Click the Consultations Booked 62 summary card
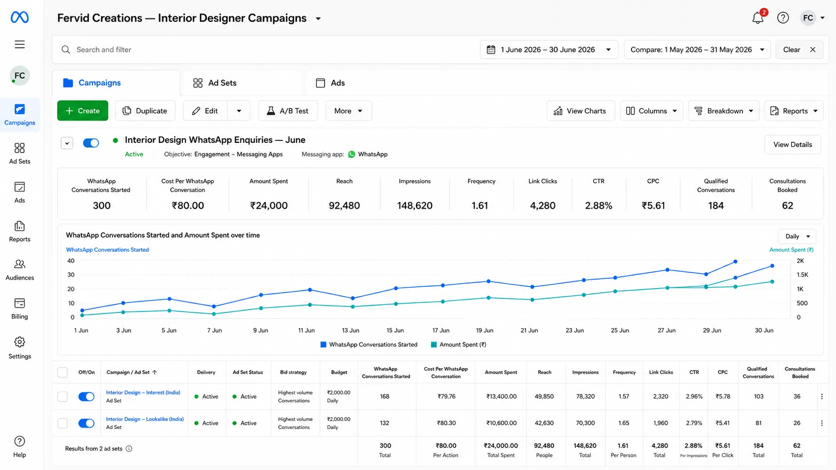 [x=787, y=194]
